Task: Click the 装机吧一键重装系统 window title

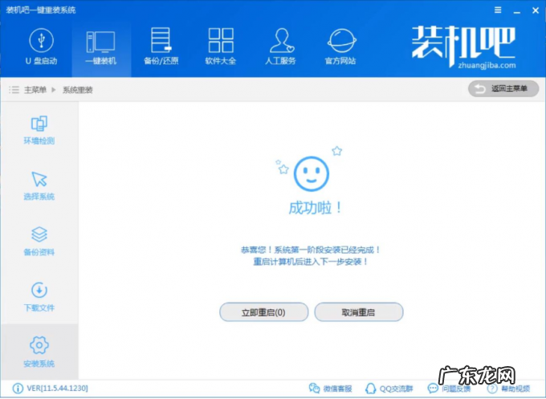Action: tap(41, 10)
